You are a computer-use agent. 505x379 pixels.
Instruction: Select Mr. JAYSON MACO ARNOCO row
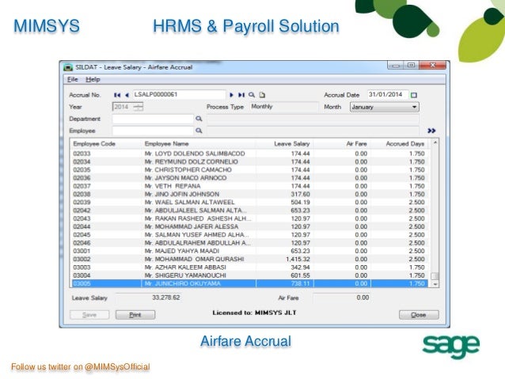[x=249, y=178]
